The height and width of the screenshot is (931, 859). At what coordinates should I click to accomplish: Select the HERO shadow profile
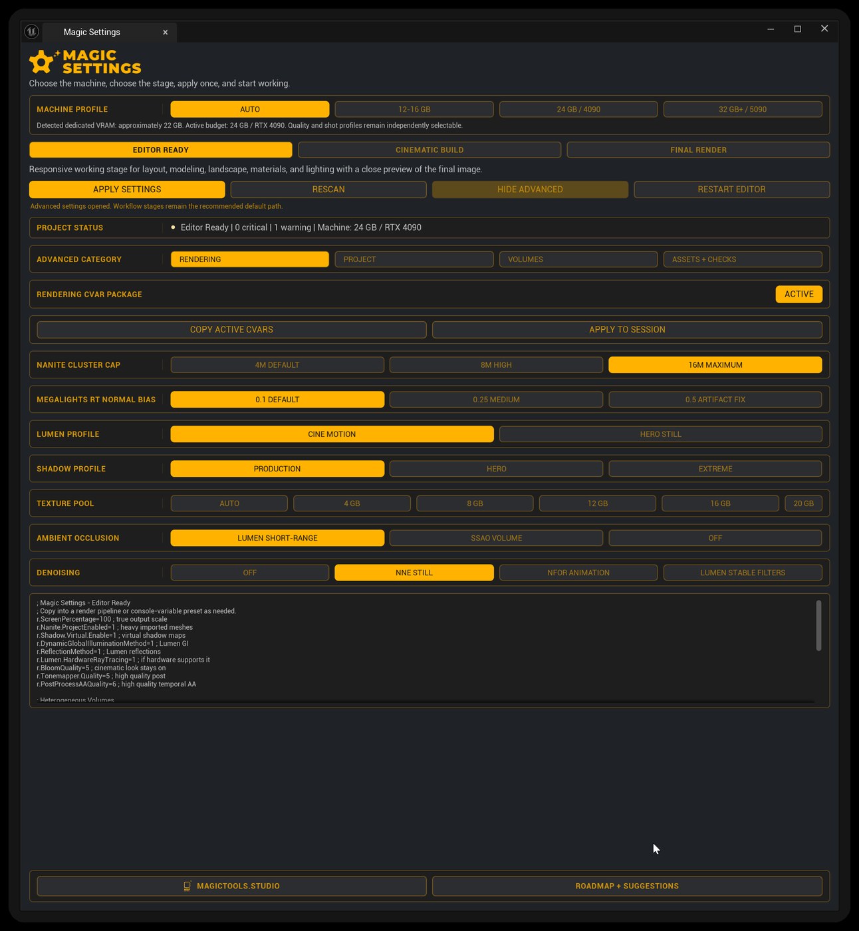click(x=496, y=469)
